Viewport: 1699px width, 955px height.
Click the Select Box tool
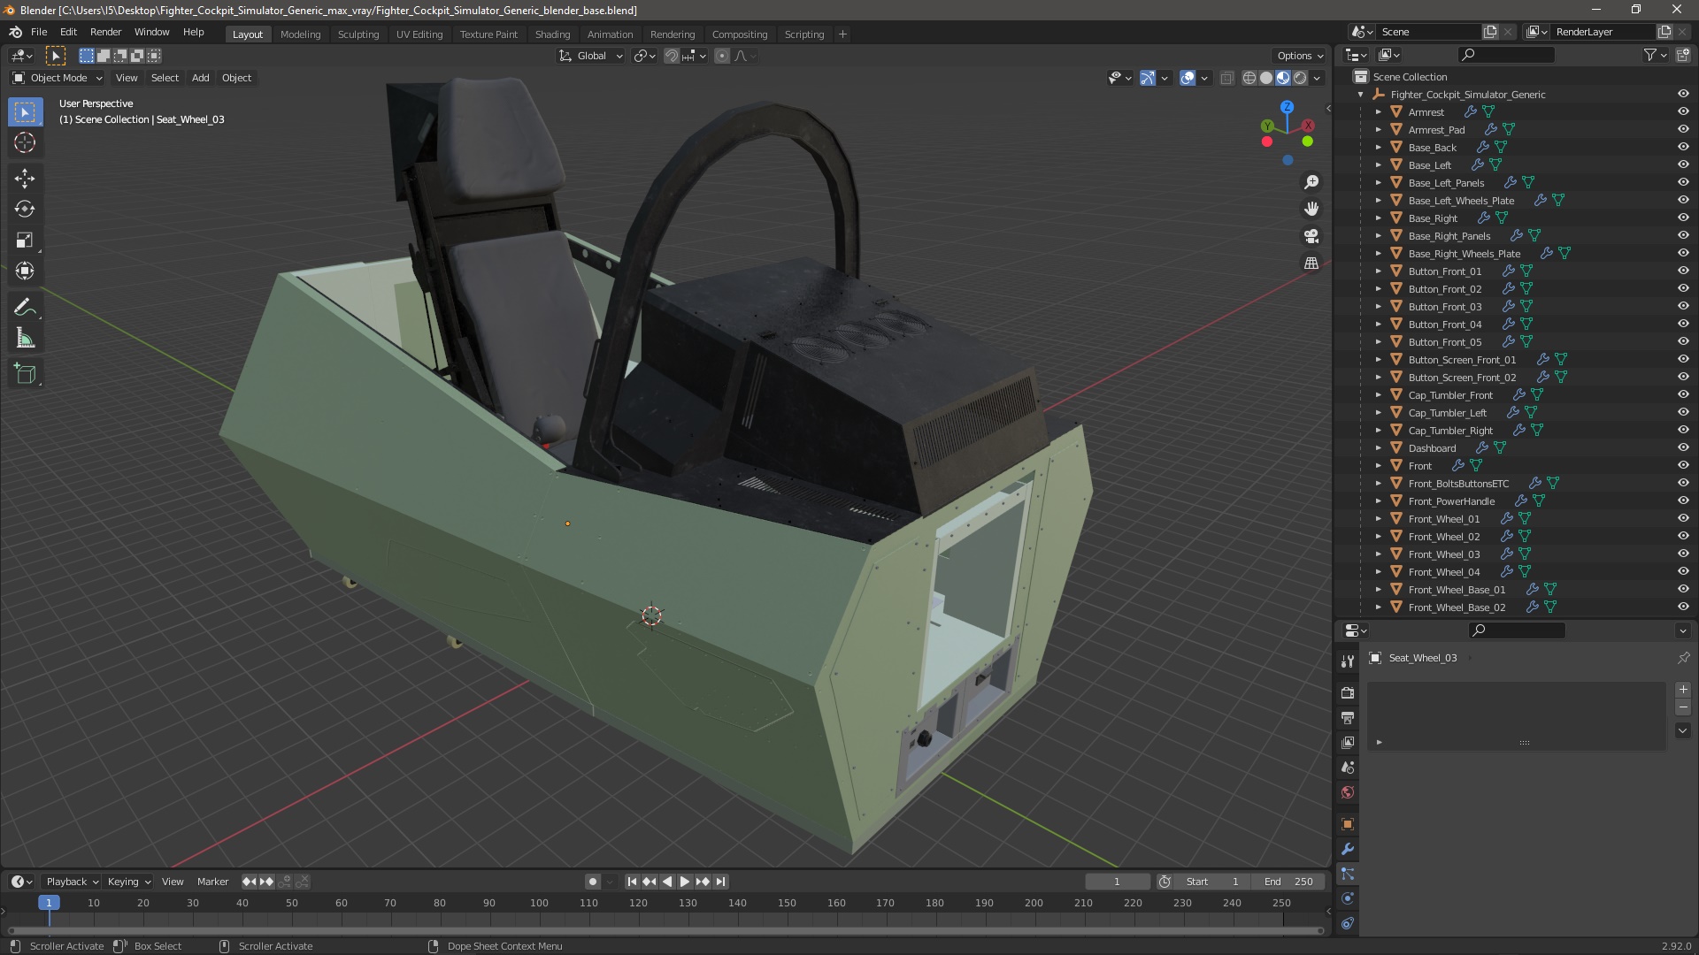point(25,112)
